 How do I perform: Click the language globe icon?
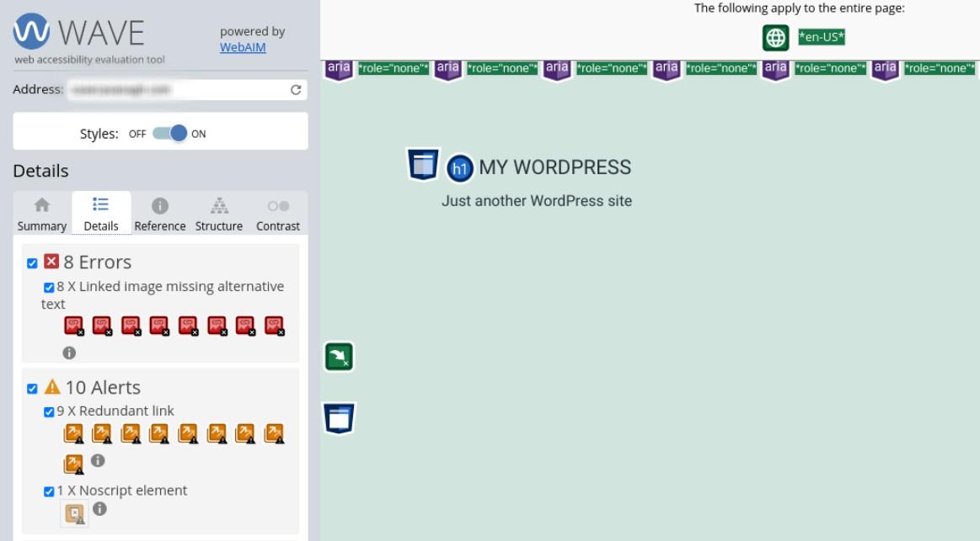(x=775, y=38)
